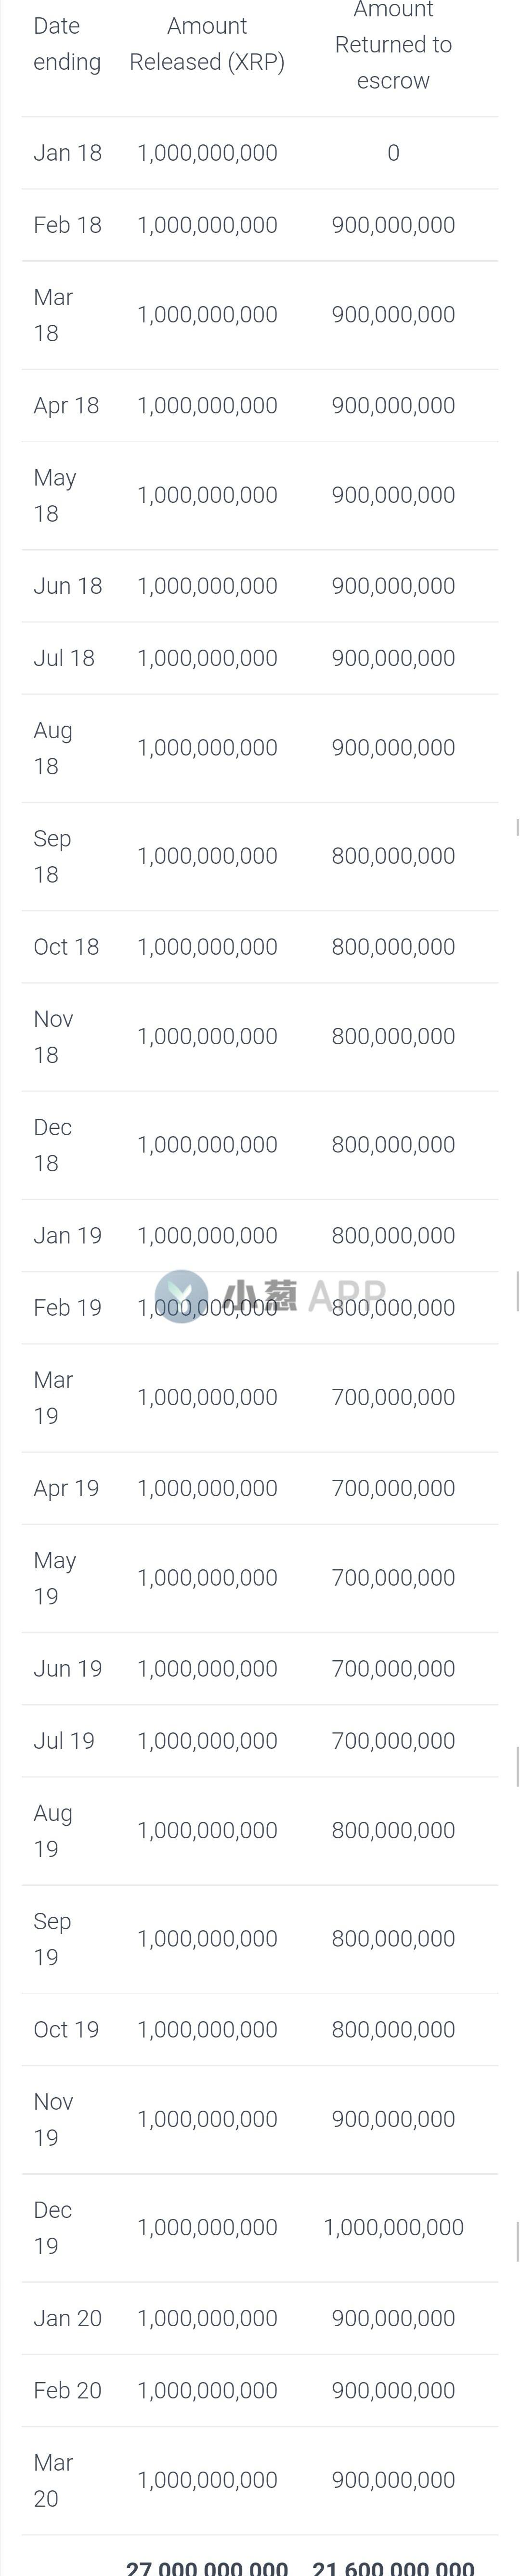Click the 'Amount Returned to escrow' header
Screen dimensions: 520x2576
click(x=393, y=46)
